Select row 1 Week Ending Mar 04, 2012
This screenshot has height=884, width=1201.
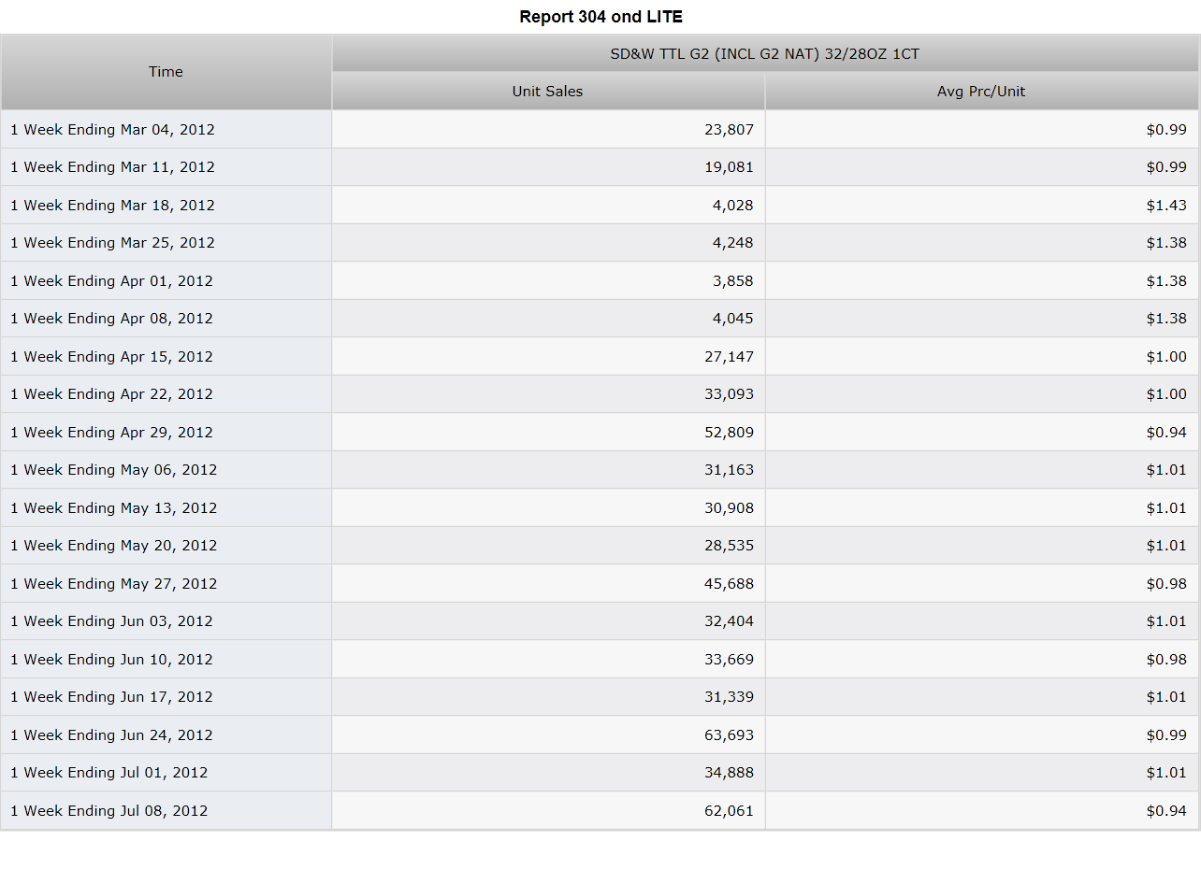(x=600, y=130)
